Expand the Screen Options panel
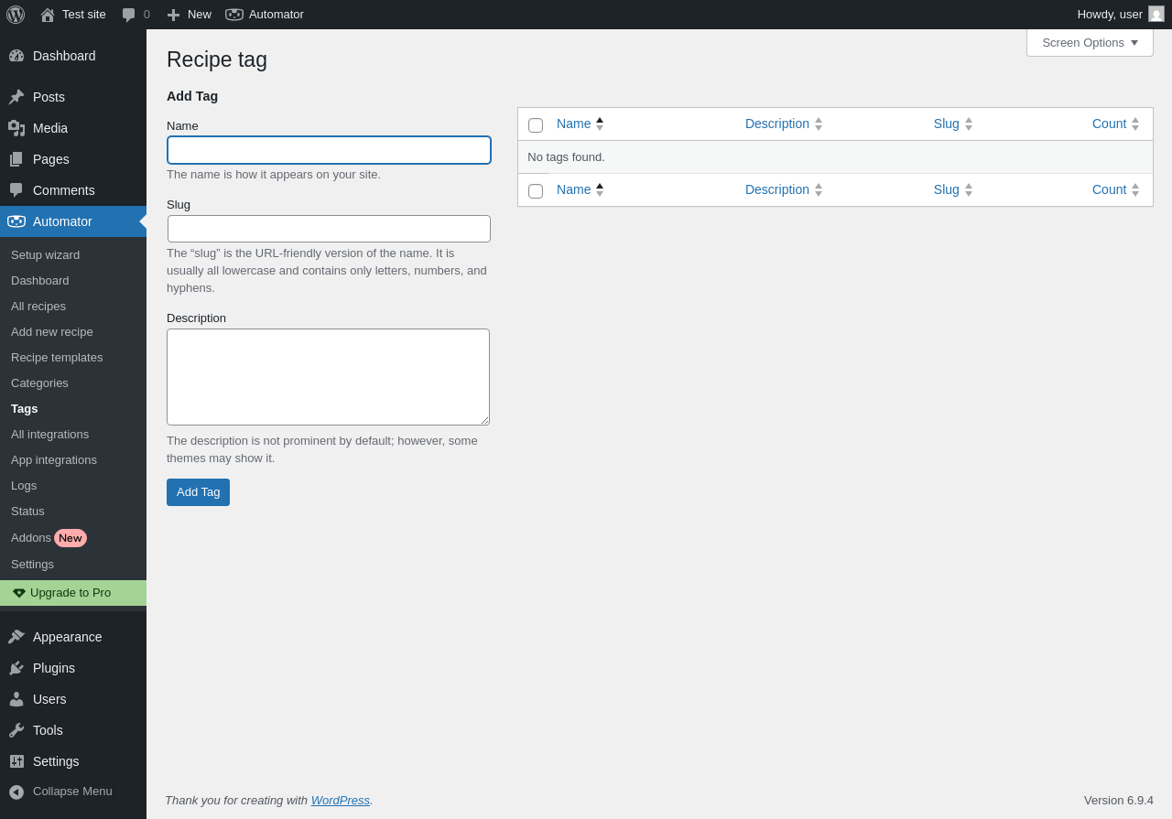Image resolution: width=1172 pixels, height=819 pixels. [x=1090, y=42]
